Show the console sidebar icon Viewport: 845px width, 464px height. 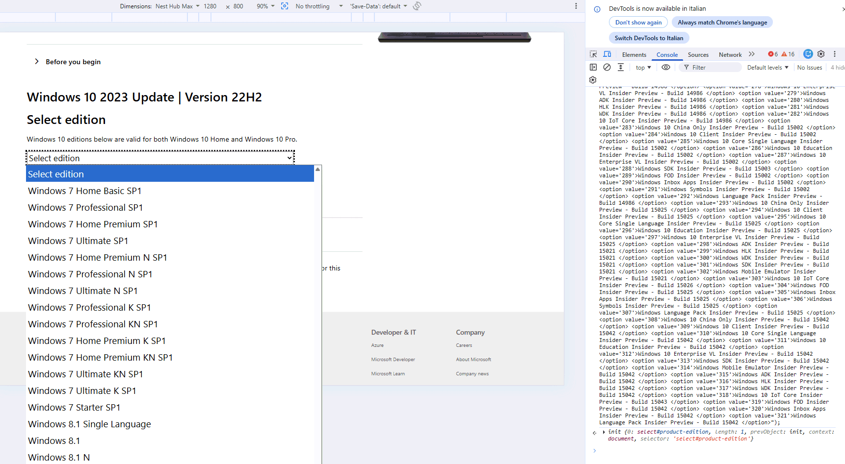(593, 67)
